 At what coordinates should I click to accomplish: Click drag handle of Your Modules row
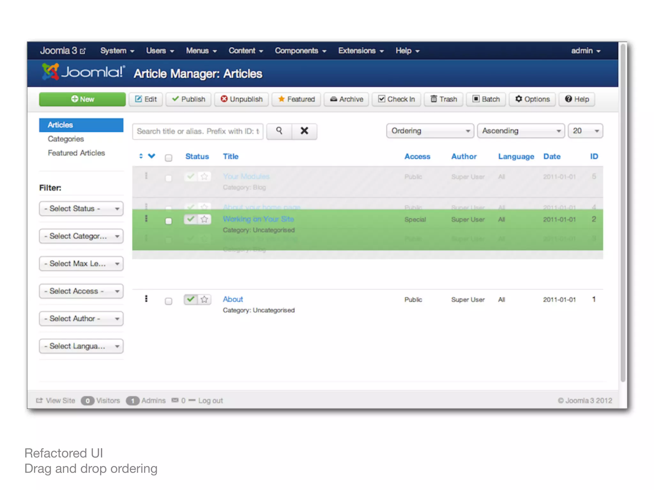pyautogui.click(x=146, y=176)
